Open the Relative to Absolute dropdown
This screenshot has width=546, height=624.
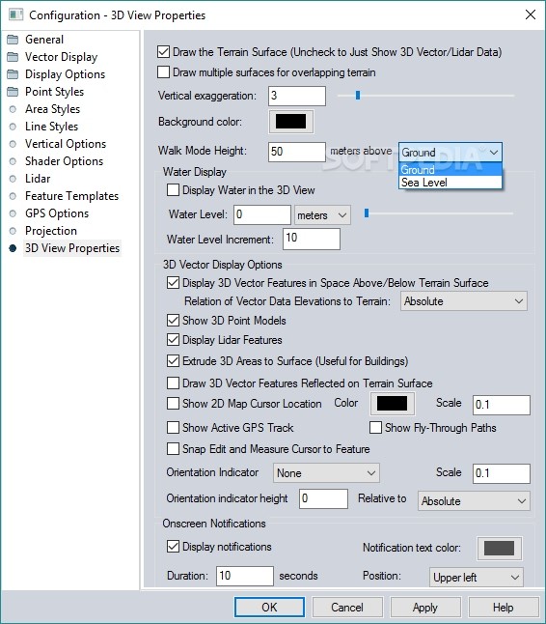(x=474, y=500)
